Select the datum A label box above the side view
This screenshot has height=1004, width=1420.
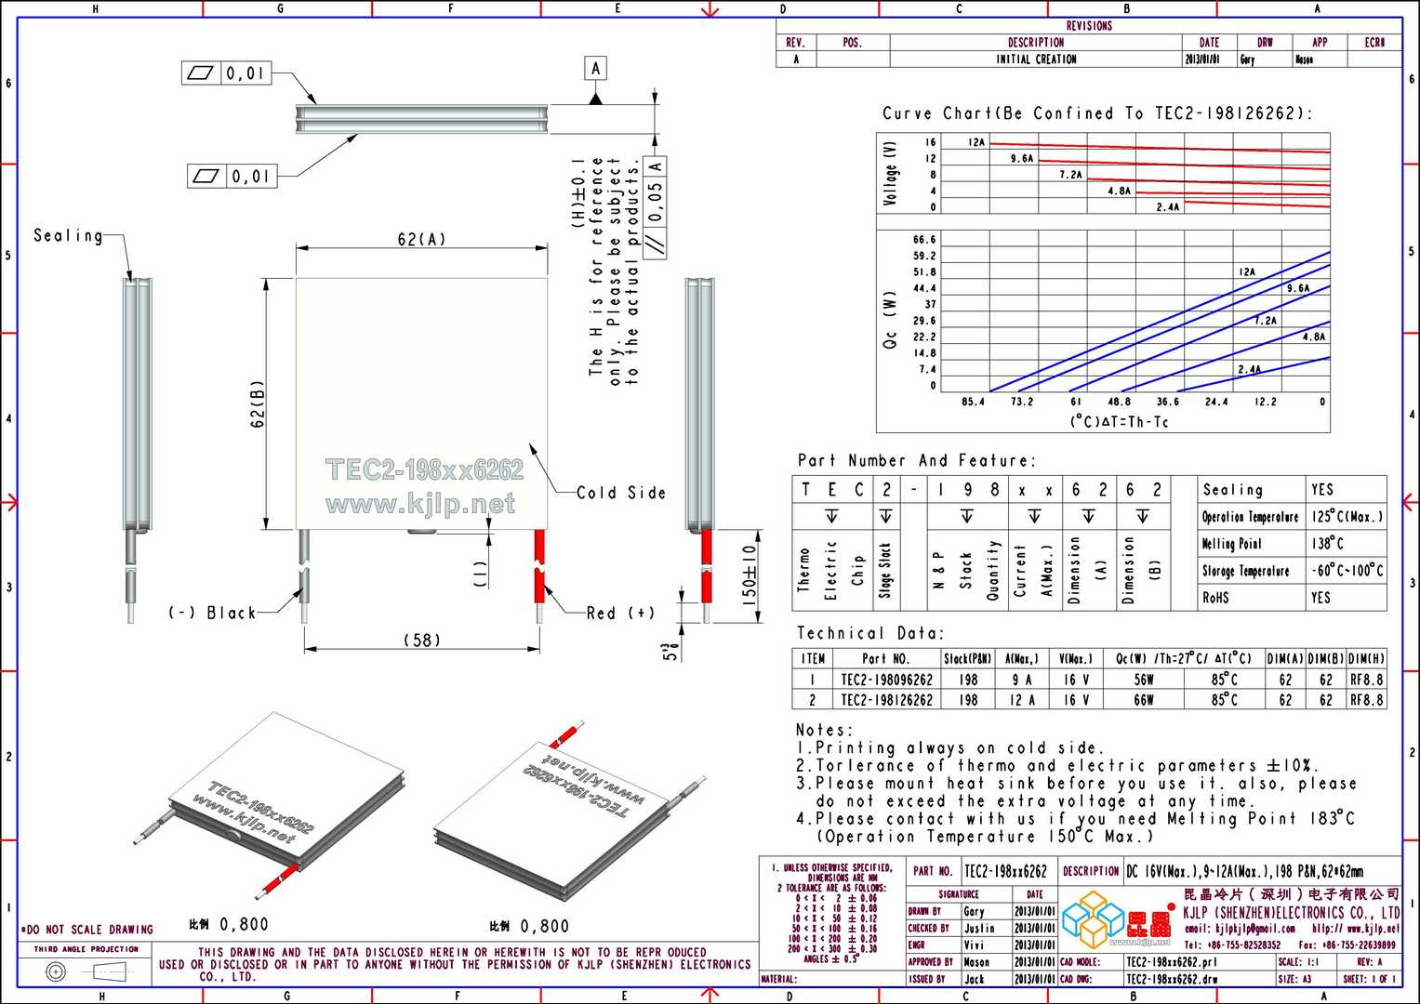[x=596, y=68]
